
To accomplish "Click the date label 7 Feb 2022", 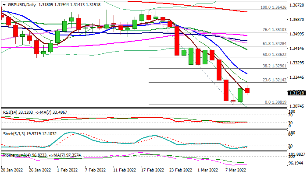I will click(x=95, y=170).
